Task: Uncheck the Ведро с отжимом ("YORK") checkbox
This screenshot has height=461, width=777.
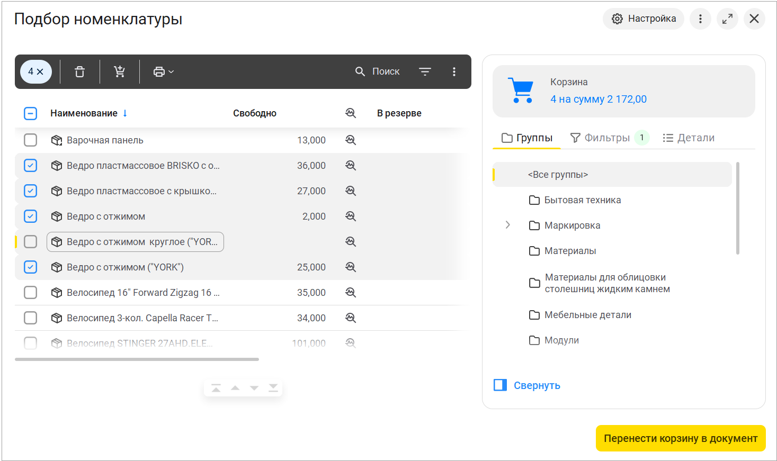Action: tap(31, 267)
